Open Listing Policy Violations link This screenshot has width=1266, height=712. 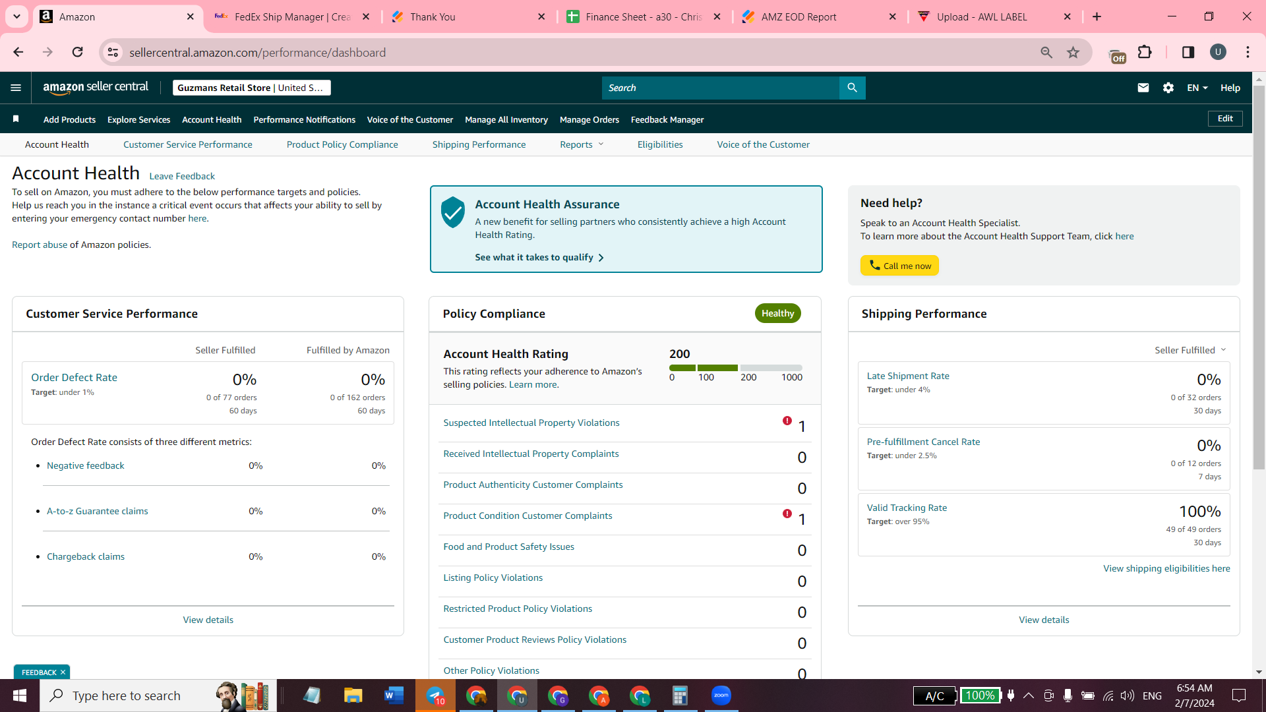pyautogui.click(x=493, y=578)
